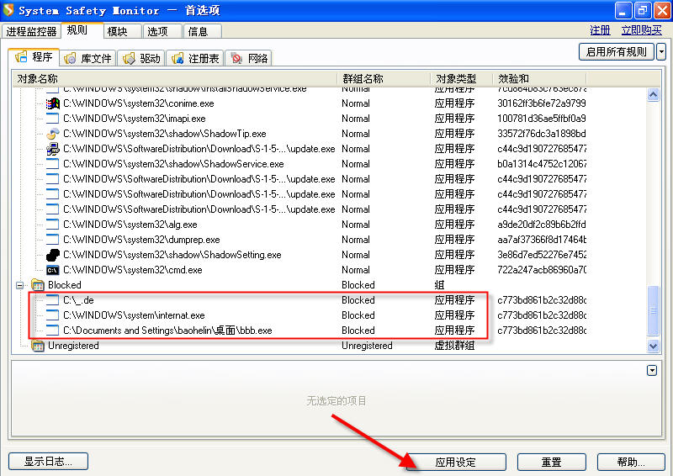This screenshot has width=673, height=476.
Task: Switch to the 库文件 sub-tab
Action: (88, 58)
